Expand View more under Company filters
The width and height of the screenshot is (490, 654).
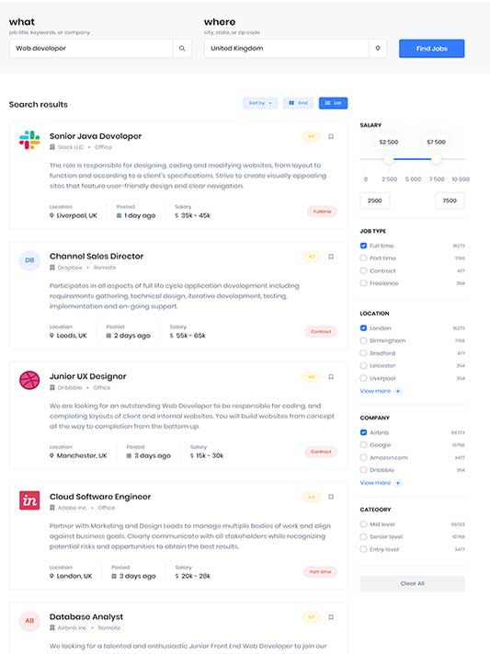pos(380,483)
